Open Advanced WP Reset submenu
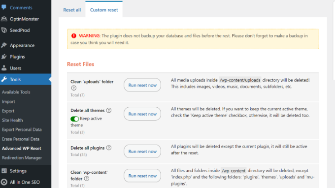 point(22,148)
